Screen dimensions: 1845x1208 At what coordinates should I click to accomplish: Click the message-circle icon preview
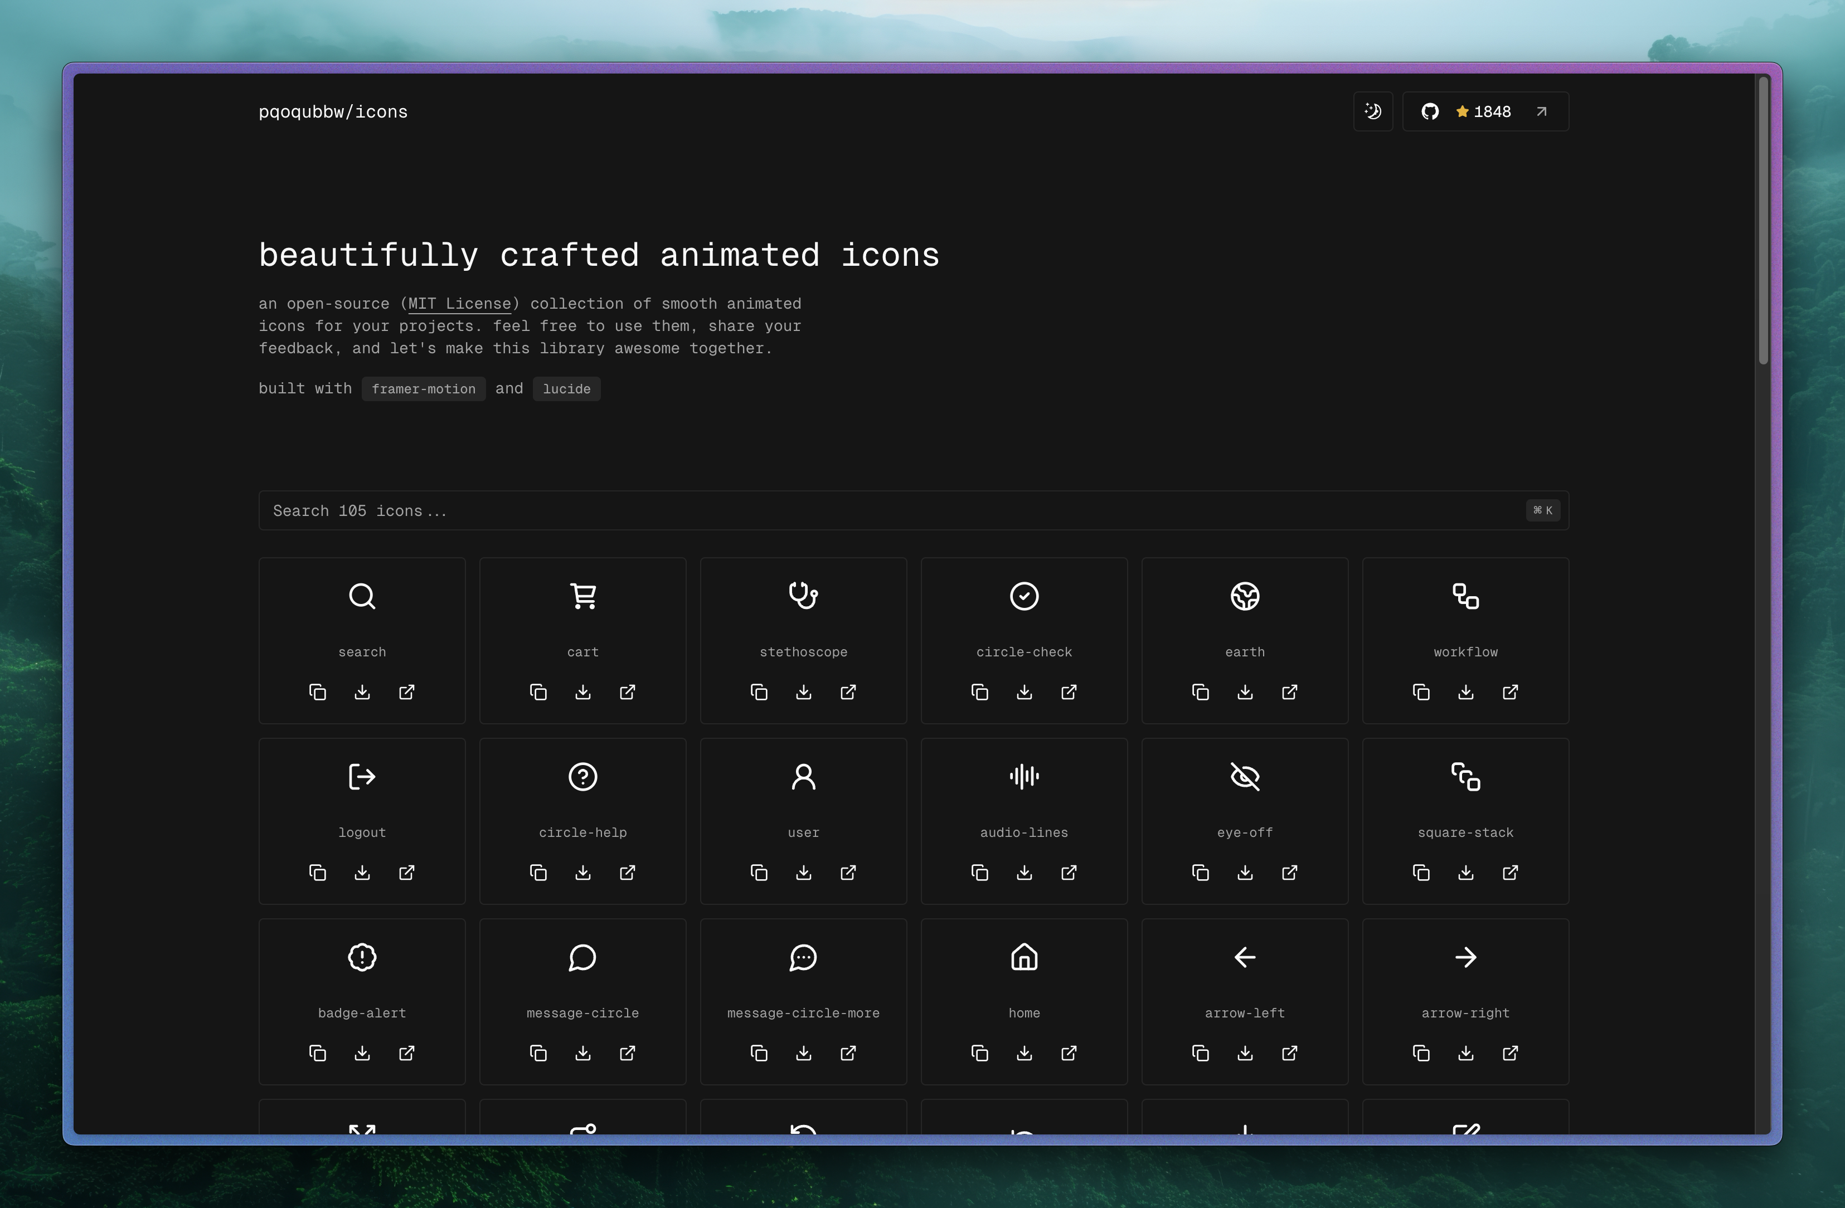point(583,958)
